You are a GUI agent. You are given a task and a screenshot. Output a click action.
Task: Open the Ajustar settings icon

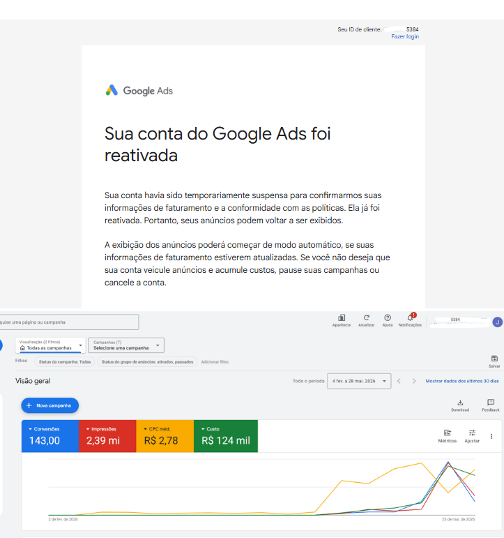(472, 436)
